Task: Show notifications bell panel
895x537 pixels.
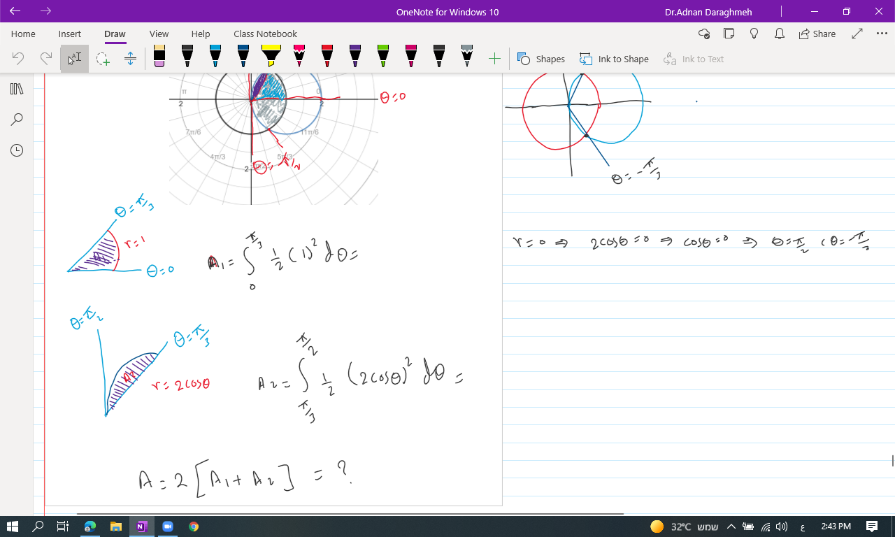Action: (780, 34)
